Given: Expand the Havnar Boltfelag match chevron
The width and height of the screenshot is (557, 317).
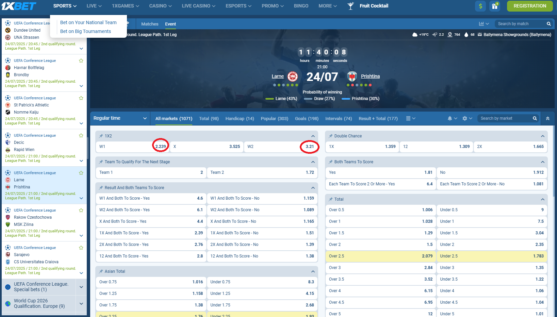Looking at the screenshot, I should point(81,86).
